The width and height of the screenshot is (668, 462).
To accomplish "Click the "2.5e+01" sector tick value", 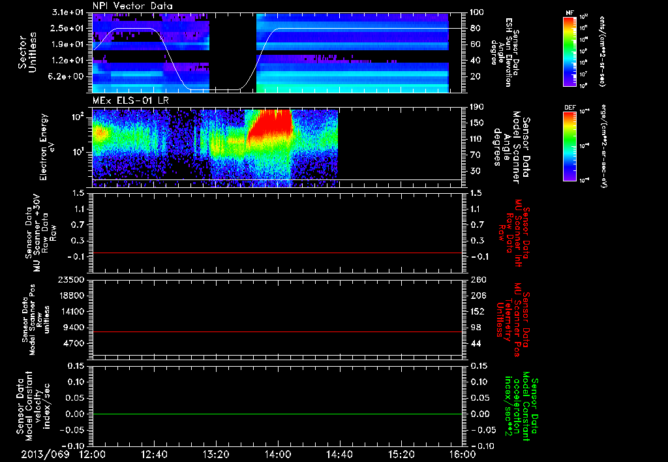I will (x=68, y=28).
